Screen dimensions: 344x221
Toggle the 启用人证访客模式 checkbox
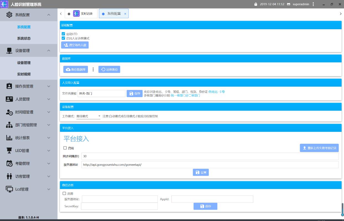pos(63,38)
